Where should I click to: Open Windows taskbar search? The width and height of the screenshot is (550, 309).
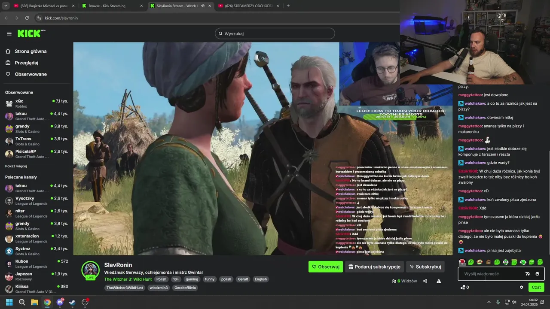[22, 302]
